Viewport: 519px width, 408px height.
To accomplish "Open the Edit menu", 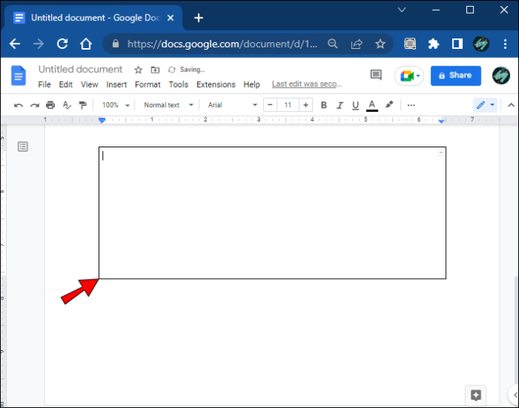I will coord(65,85).
